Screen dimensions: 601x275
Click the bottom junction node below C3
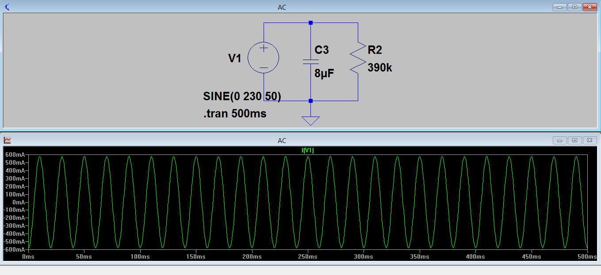pyautogui.click(x=310, y=101)
